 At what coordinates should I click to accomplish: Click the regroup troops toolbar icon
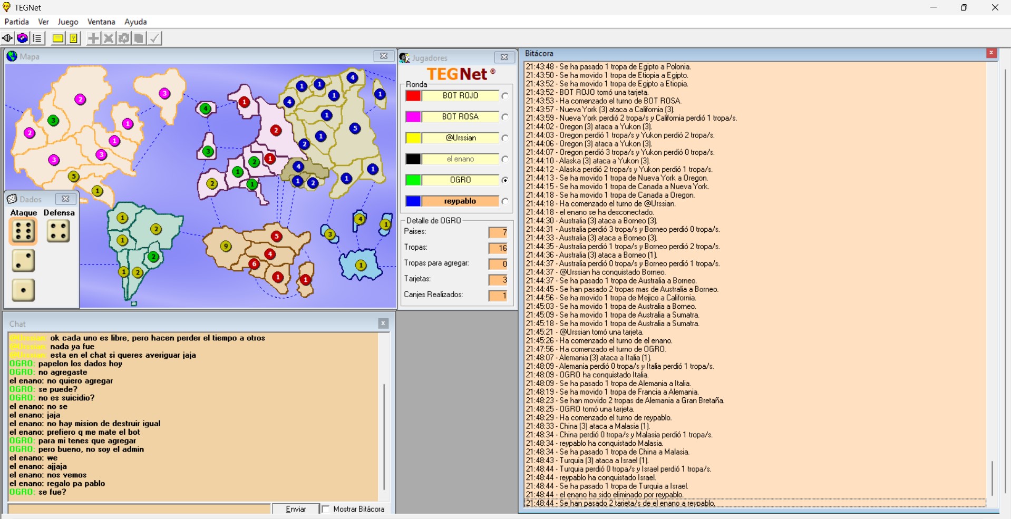[124, 38]
